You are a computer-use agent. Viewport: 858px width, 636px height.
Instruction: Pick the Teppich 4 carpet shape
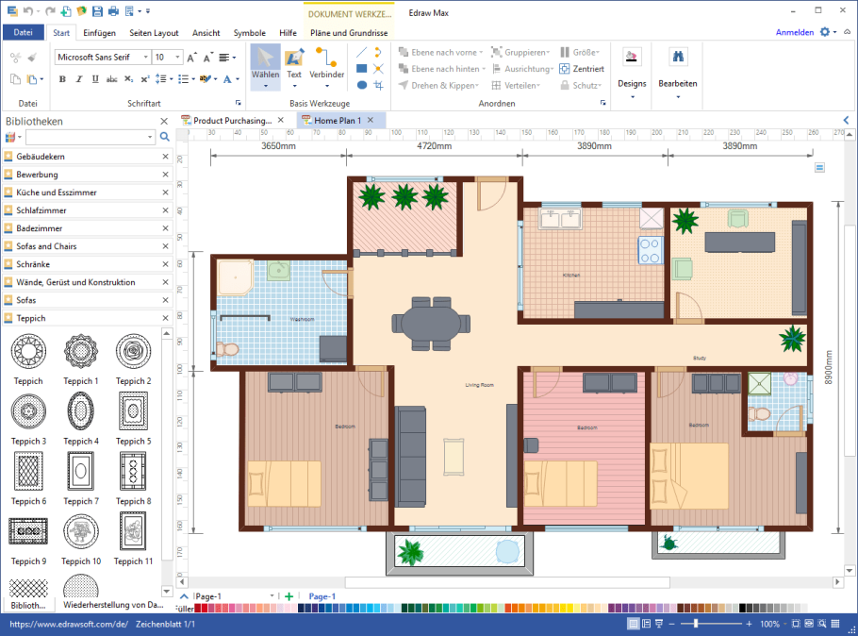[81, 411]
